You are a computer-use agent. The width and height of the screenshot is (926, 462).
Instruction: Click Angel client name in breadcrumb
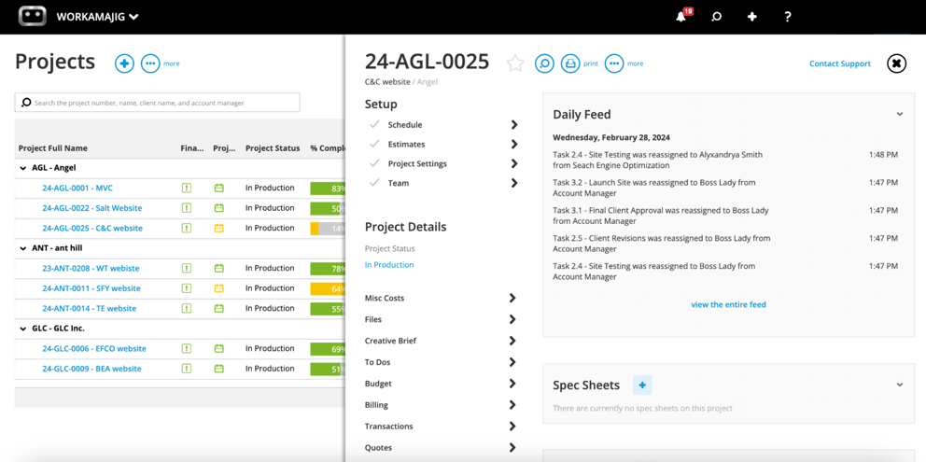(x=428, y=82)
